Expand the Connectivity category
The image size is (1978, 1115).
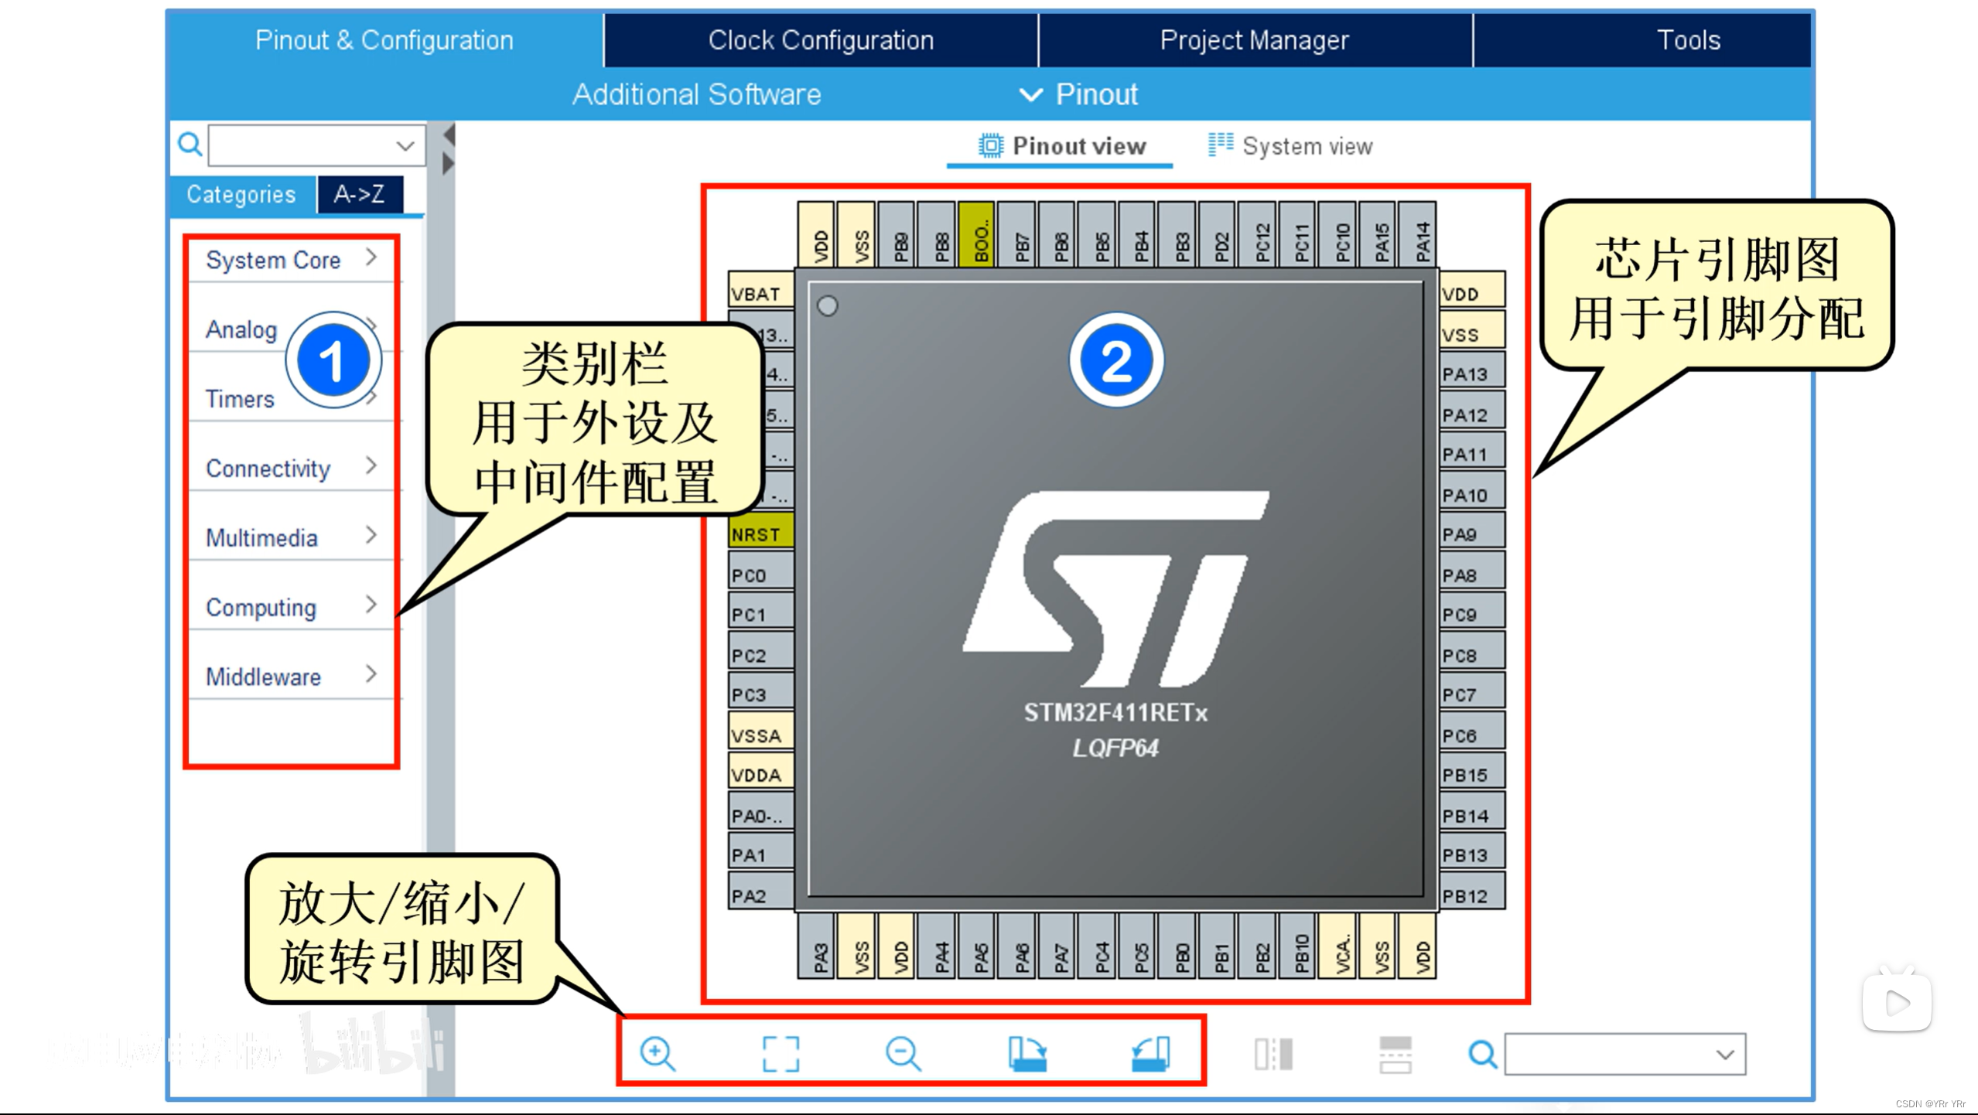pos(292,469)
